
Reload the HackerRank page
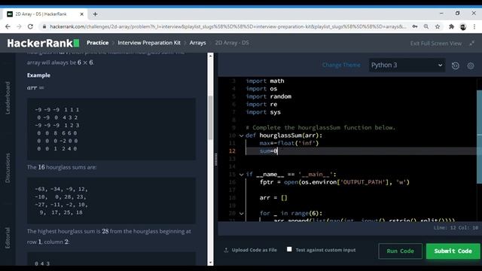30,27
